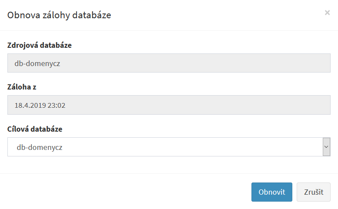Click the disabled backup date box
The height and width of the screenshot is (209, 338).
coord(169,105)
